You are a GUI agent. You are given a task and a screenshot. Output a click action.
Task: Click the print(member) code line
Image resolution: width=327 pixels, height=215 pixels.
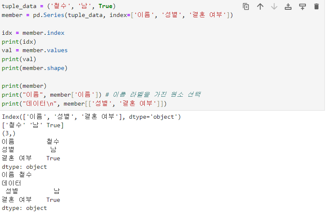coord(24,86)
